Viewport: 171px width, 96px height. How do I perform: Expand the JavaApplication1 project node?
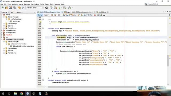2,30
